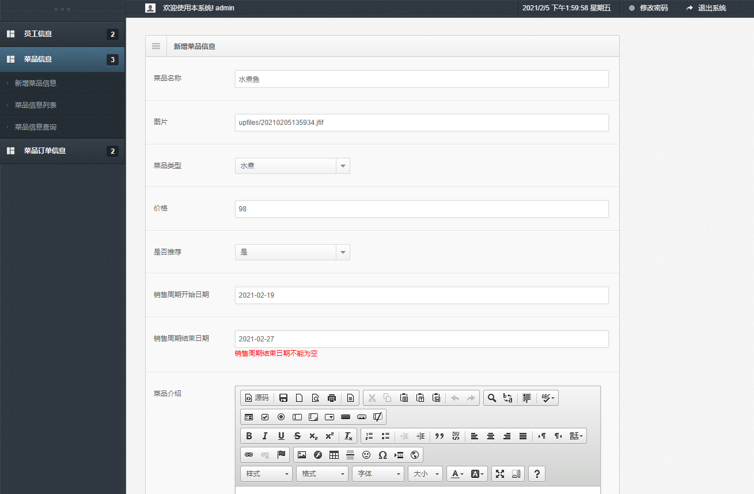Open the 是否推荐 dropdown
Image resolution: width=754 pixels, height=494 pixels.
[x=343, y=252]
